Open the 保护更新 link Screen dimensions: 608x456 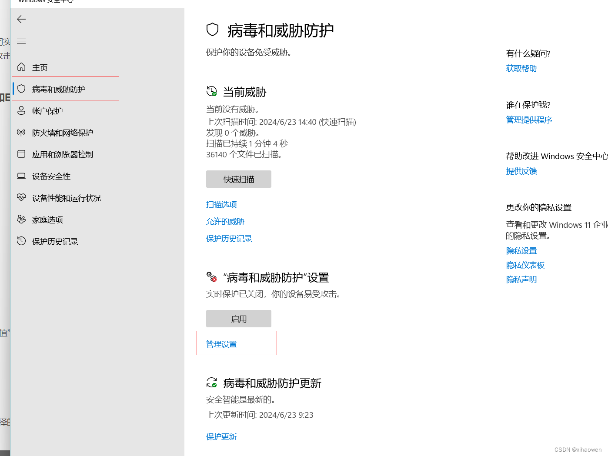click(x=221, y=436)
